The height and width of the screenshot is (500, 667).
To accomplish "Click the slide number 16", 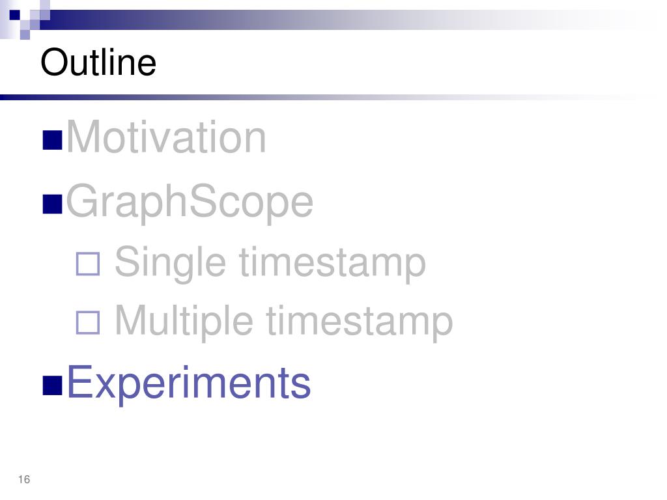I will [24, 479].
